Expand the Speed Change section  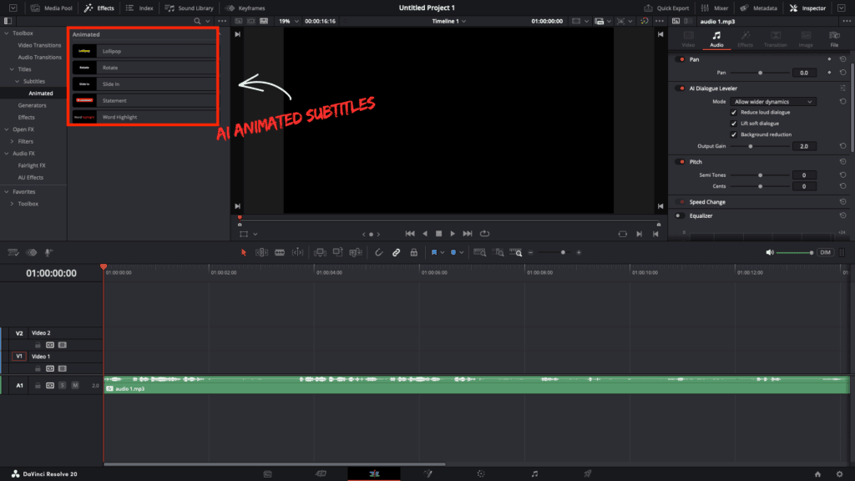pos(710,201)
